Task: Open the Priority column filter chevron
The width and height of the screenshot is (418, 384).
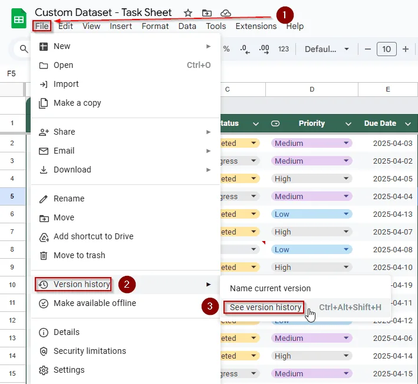Action: click(348, 123)
